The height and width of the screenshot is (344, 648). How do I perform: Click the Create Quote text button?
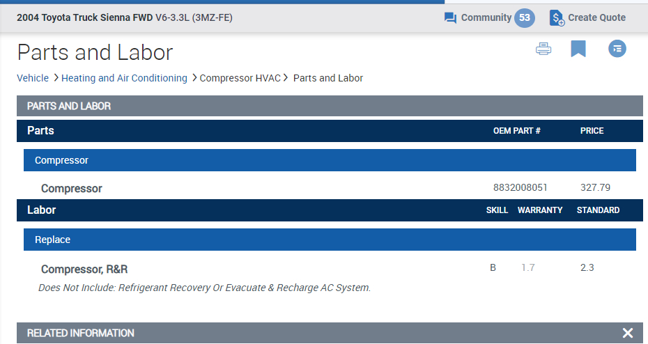[x=596, y=18]
